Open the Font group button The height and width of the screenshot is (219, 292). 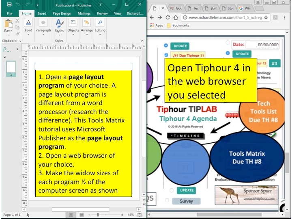[x=28, y=27]
